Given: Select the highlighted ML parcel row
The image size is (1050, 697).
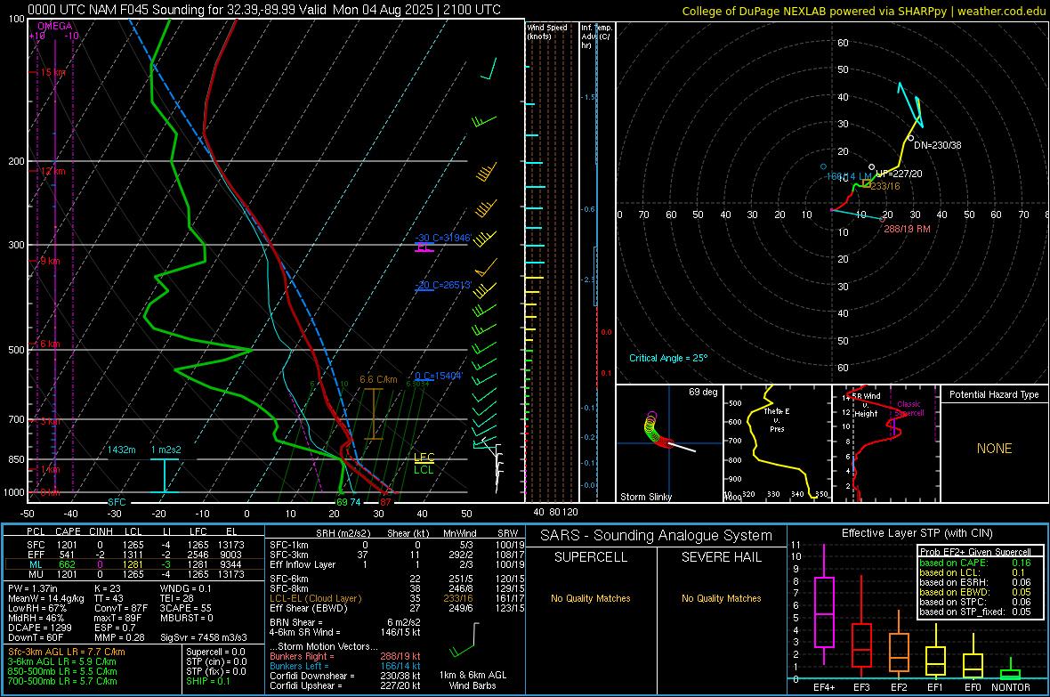Looking at the screenshot, I should (x=134, y=564).
